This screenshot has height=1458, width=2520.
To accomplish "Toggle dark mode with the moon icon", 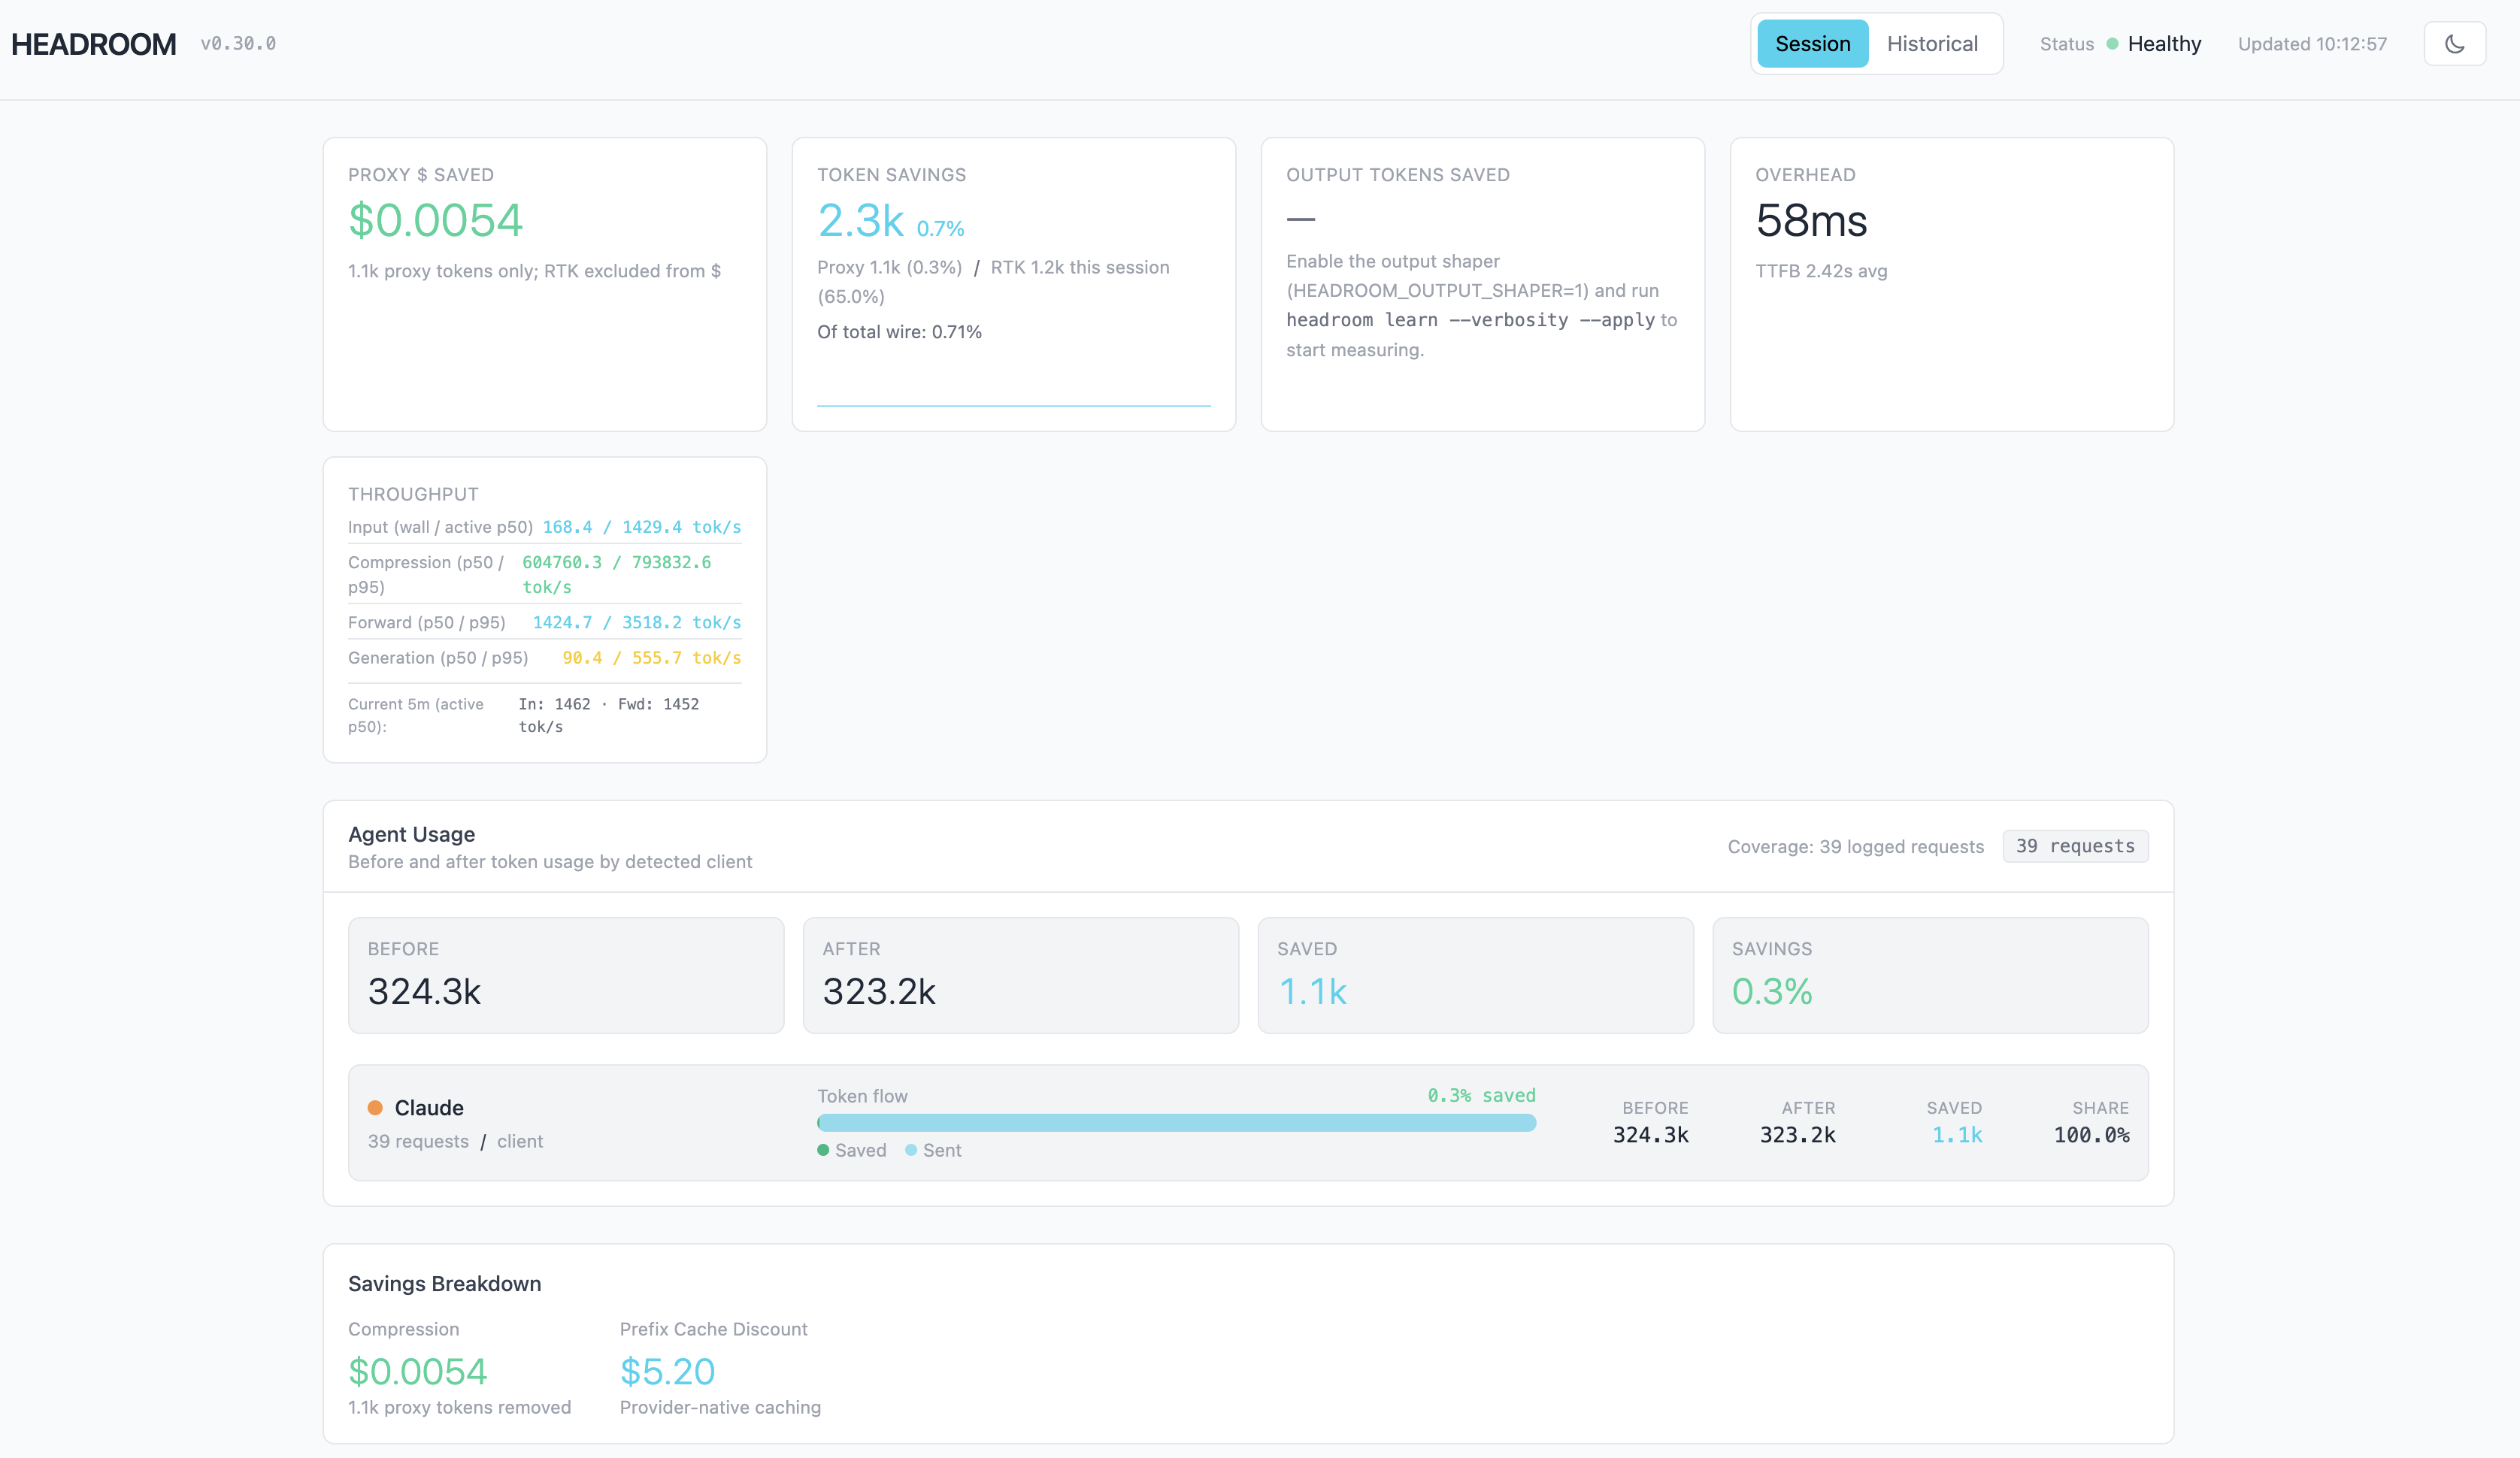I will 2454,44.
